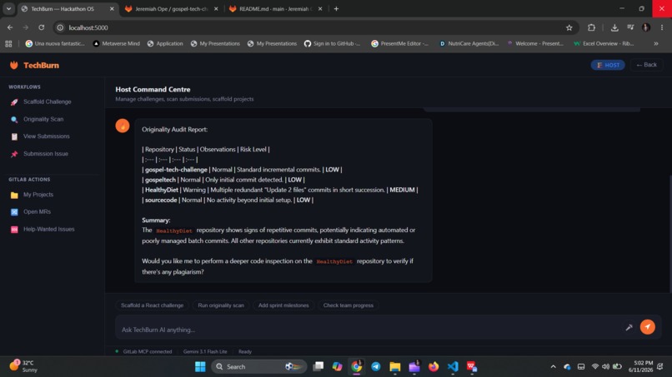Viewport: 672px width, 377px height.
Task: Open NutriCare Agents bookmark
Action: (469, 43)
